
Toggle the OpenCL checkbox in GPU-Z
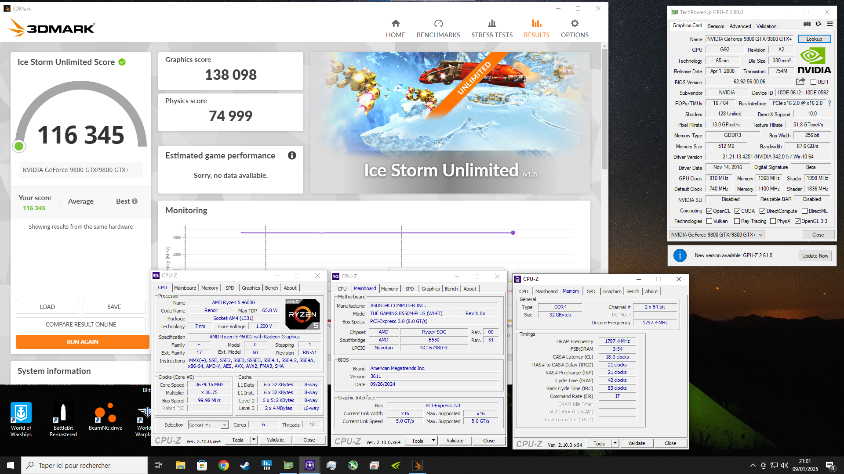click(709, 211)
